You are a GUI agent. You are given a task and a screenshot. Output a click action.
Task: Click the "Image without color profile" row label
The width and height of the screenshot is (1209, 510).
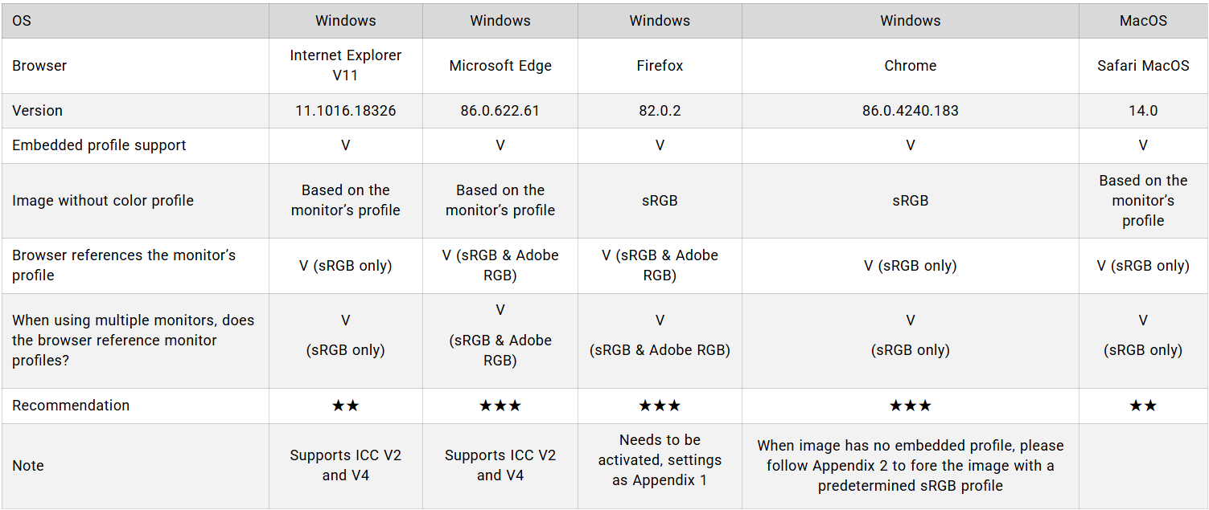(x=103, y=201)
